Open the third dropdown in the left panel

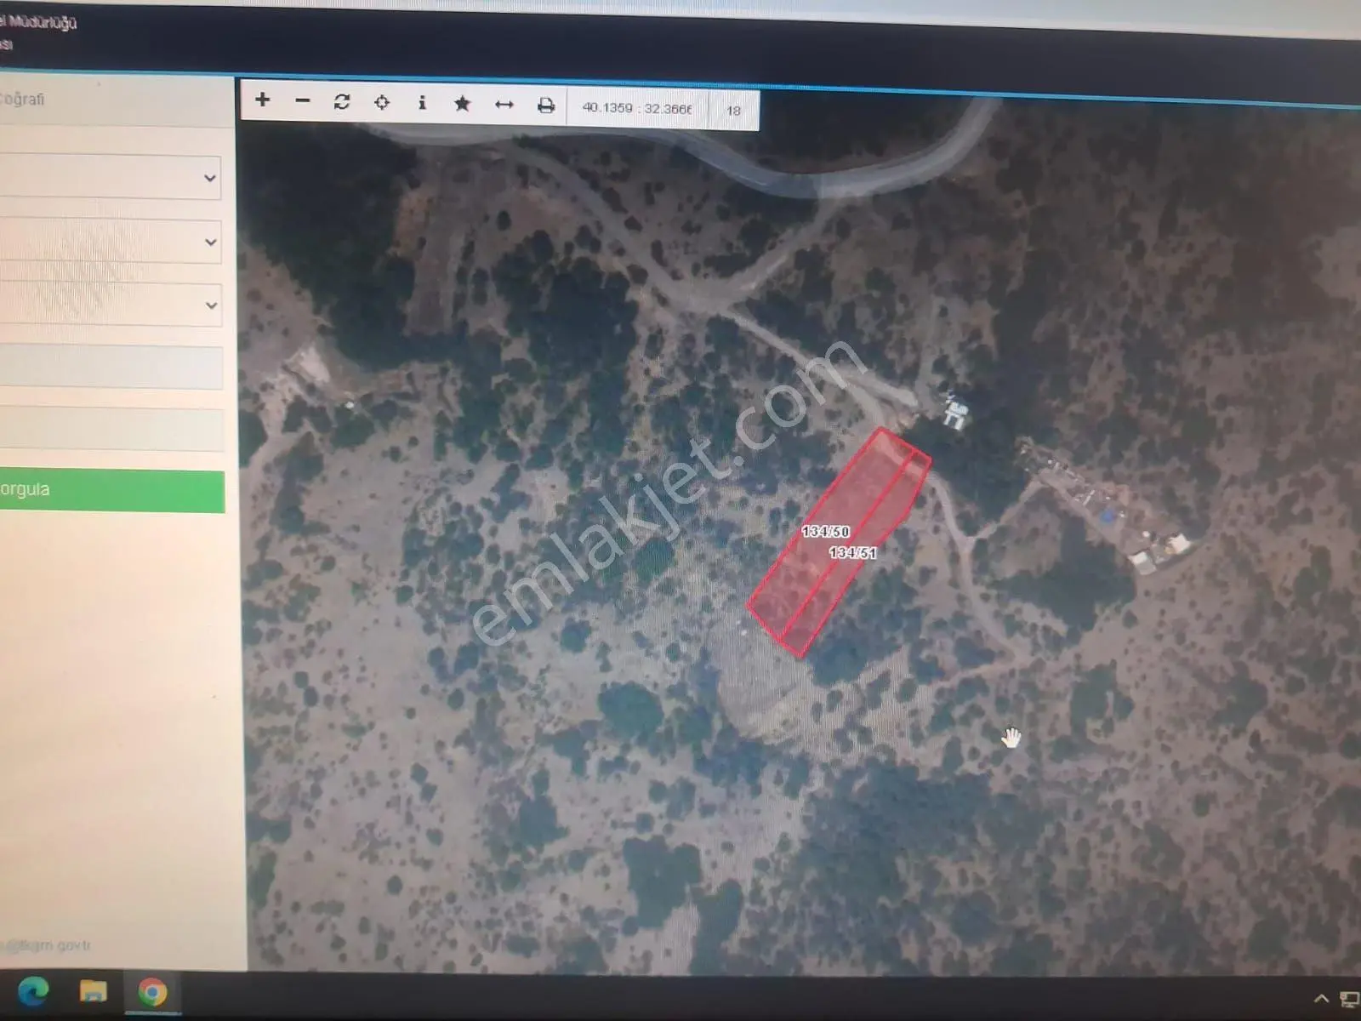pos(110,305)
